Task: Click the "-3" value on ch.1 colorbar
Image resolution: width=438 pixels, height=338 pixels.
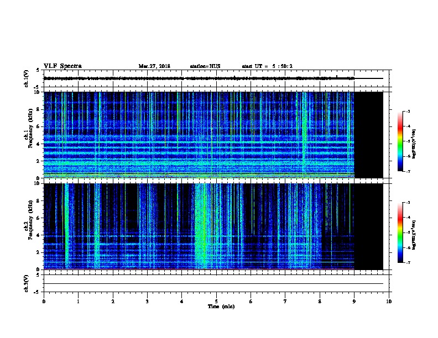Action: coord(408,111)
